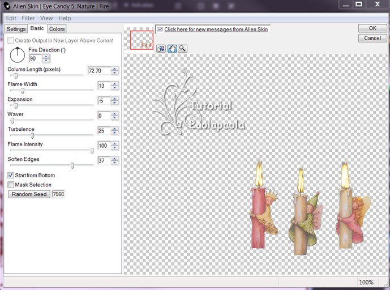Minimize the Eye Candy window
This screenshot has height=290, width=390.
coord(346,4)
